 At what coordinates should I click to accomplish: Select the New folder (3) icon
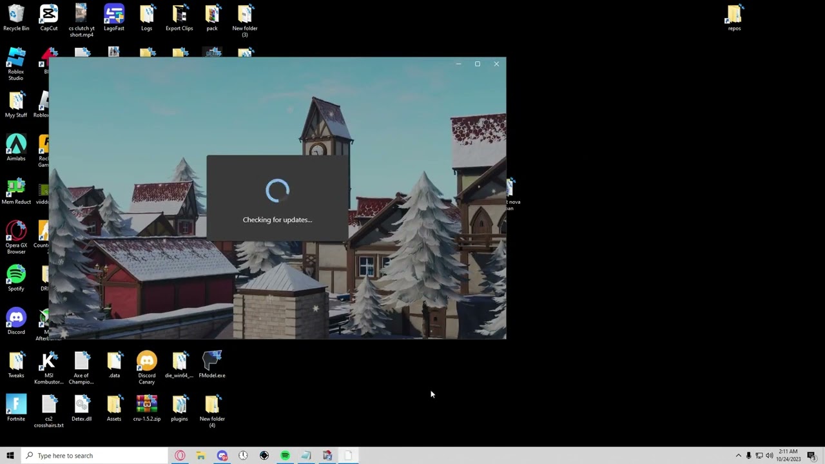pyautogui.click(x=245, y=21)
